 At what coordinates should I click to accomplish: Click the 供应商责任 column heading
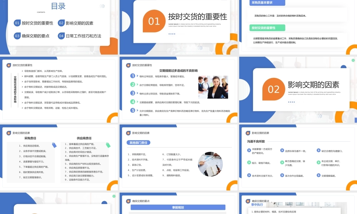pyautogui.click(x=84, y=138)
